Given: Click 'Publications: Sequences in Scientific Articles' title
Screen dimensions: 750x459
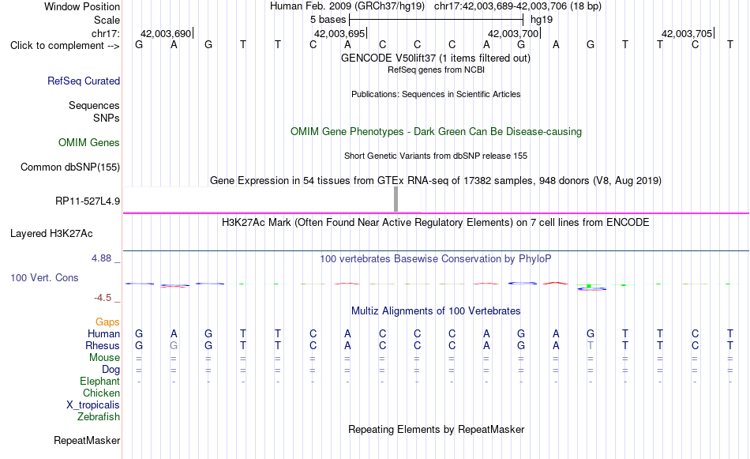Looking at the screenshot, I should [436, 94].
